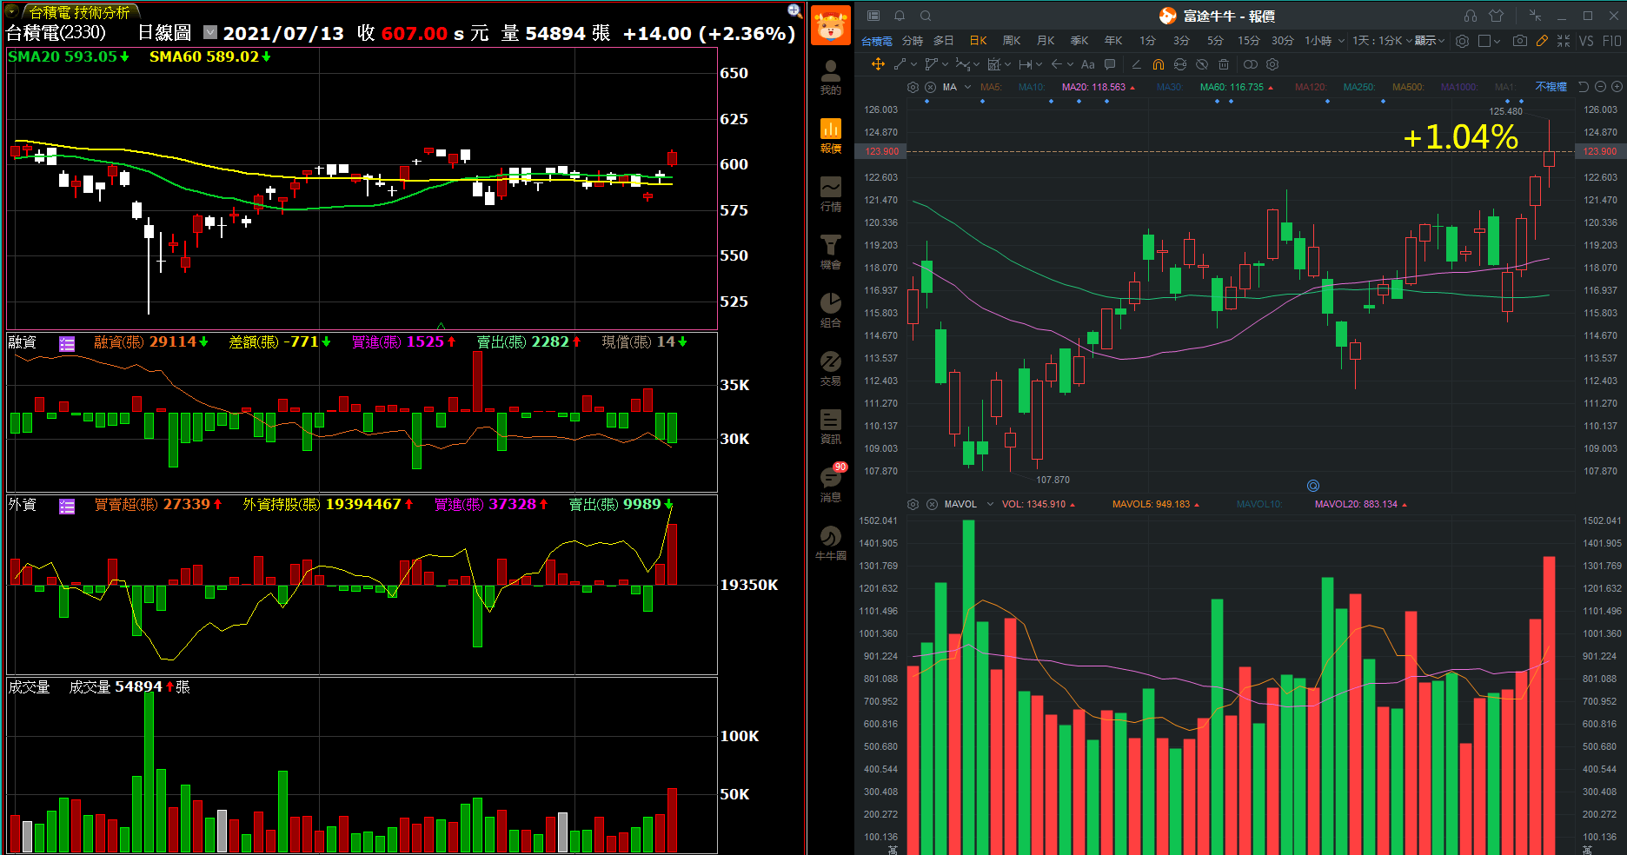Select the text Aa annotation tool
1627x855 pixels.
click(x=1087, y=64)
